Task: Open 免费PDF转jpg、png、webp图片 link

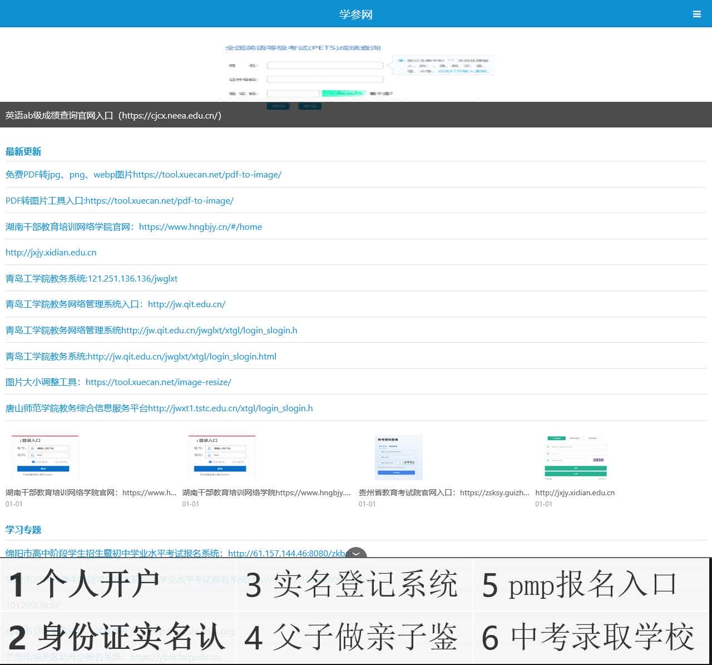Action: pyautogui.click(x=144, y=175)
